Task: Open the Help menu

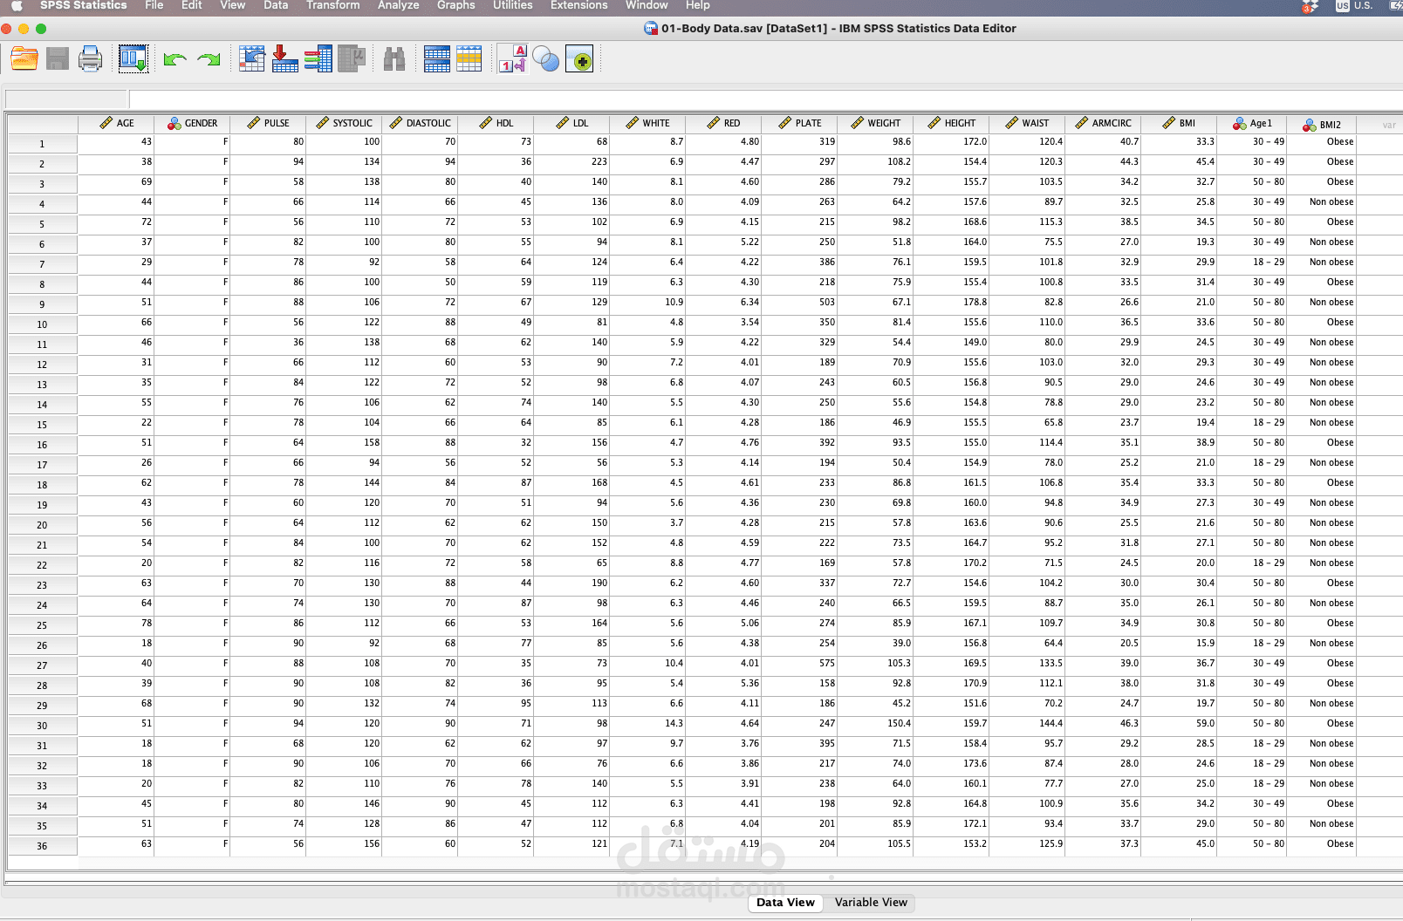Action: 698,6
